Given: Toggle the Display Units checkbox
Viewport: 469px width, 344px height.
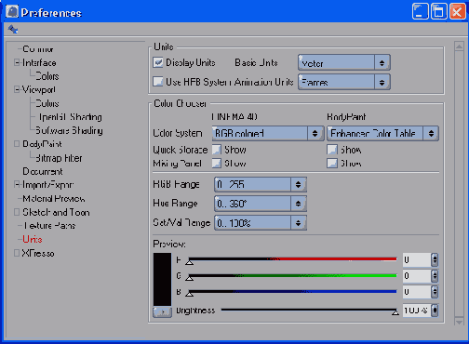Looking at the screenshot, I should coord(158,62).
